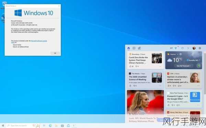This screenshot has height=128, width=206.
Task: Click the CNN story woman portrait thumbnail
Action: click(195, 77)
